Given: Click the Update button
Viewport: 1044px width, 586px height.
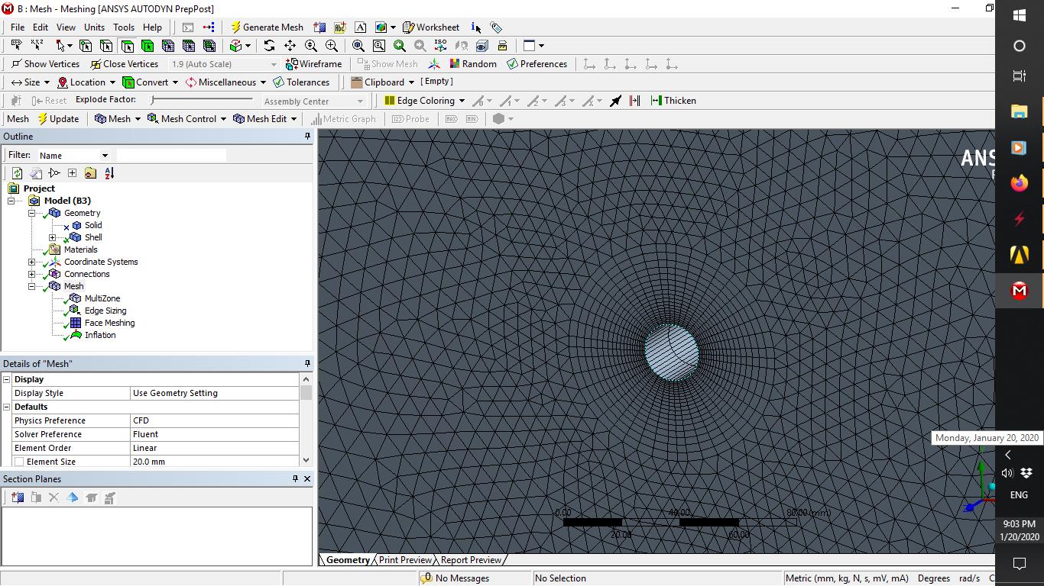Looking at the screenshot, I should 58,119.
